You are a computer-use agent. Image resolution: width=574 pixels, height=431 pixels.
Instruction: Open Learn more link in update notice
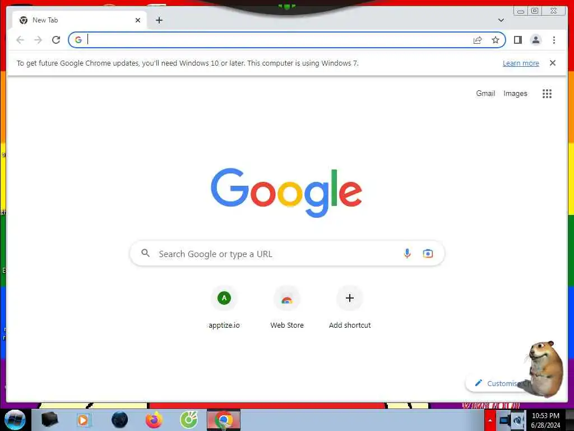[x=521, y=63]
